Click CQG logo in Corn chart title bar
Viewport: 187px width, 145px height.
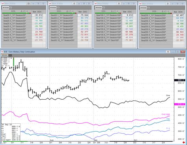click(2, 52)
